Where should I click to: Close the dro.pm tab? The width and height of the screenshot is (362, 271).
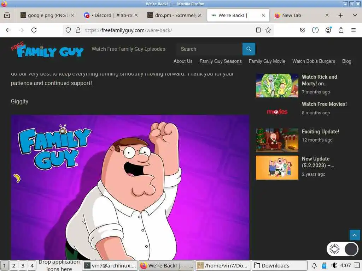[200, 15]
